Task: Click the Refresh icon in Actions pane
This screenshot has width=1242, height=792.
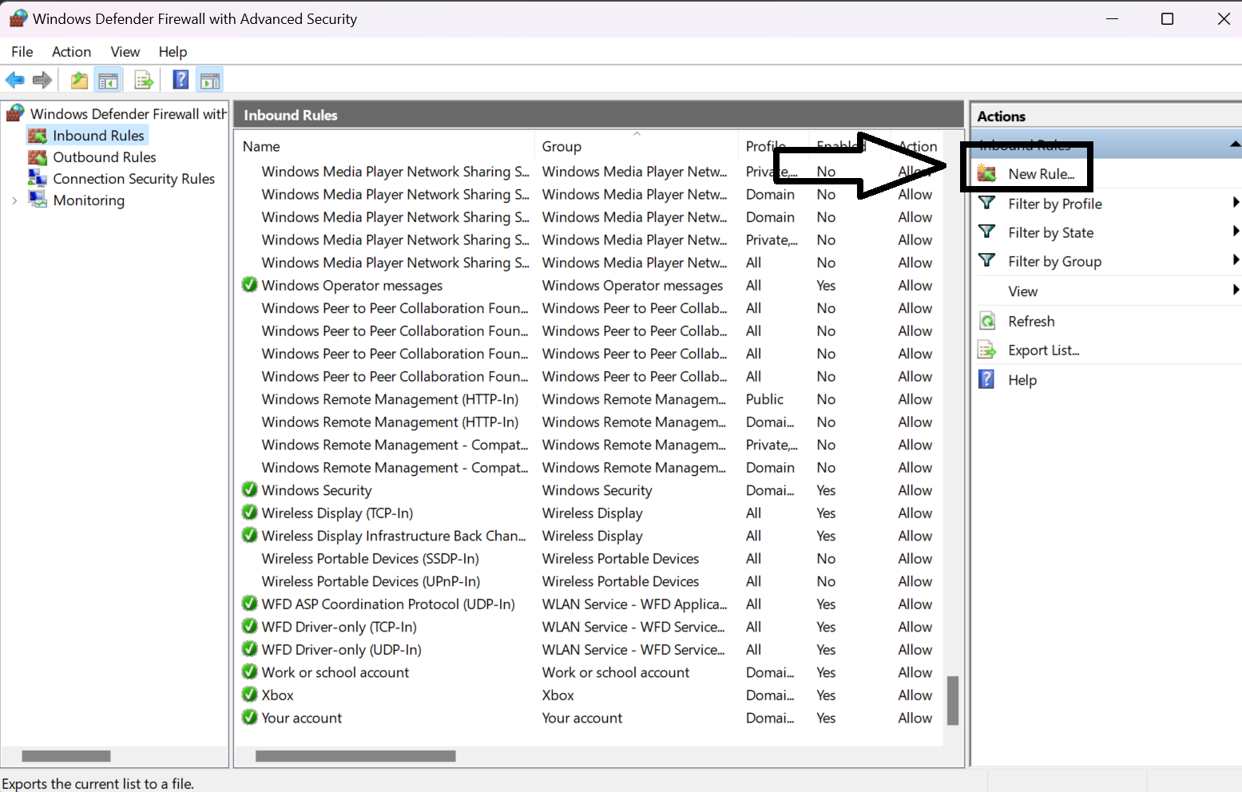Action: [x=987, y=321]
